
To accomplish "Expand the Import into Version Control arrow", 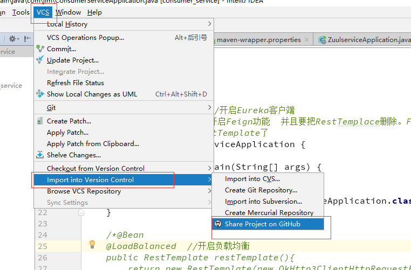I will [209, 179].
